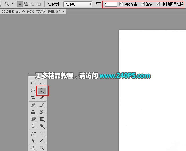Viewport: 186px width, 151px height.
Task: Select the Healing Brush bandage tool
Action: pyautogui.click(x=33, y=105)
